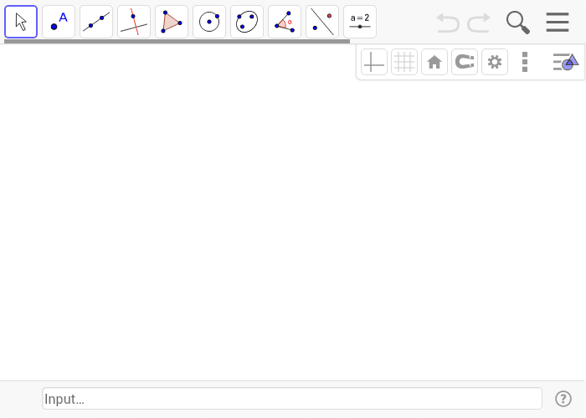Select the Ellipse tool
The image size is (586, 418).
click(247, 22)
